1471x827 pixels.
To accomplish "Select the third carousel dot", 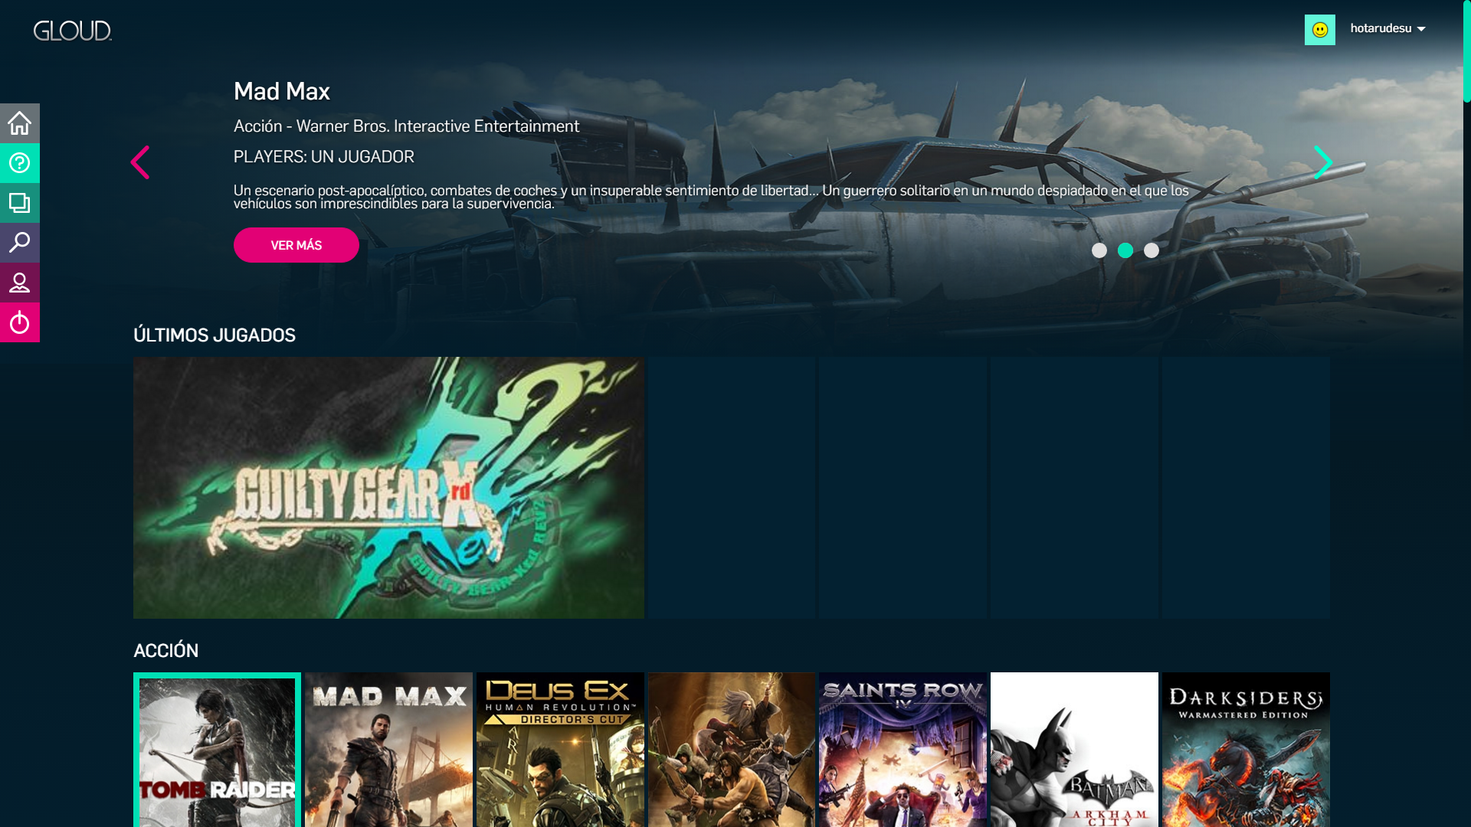I will coord(1151,250).
